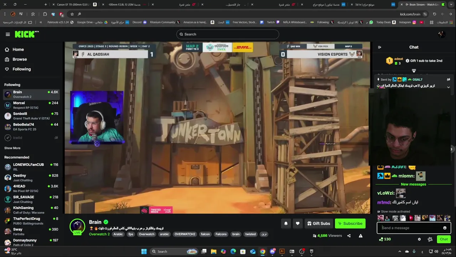Open the WhatsApp bookmark icon
Screen dimensions: 456x257
point(371,22)
